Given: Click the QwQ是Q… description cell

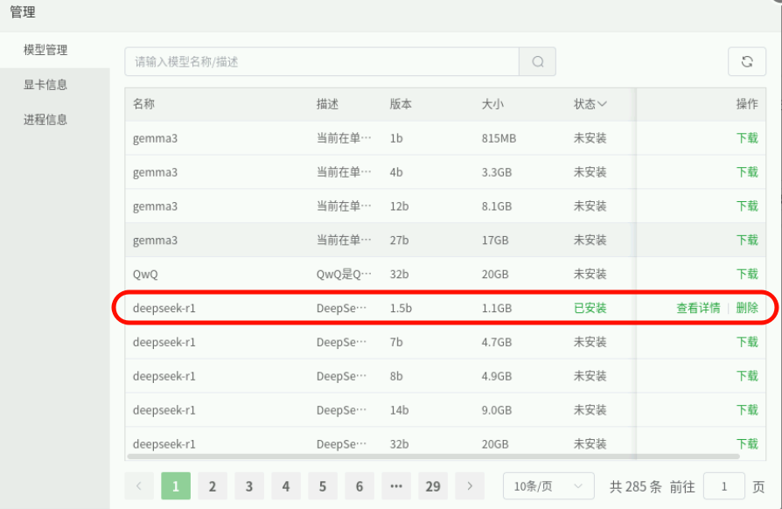Looking at the screenshot, I should point(344,275).
